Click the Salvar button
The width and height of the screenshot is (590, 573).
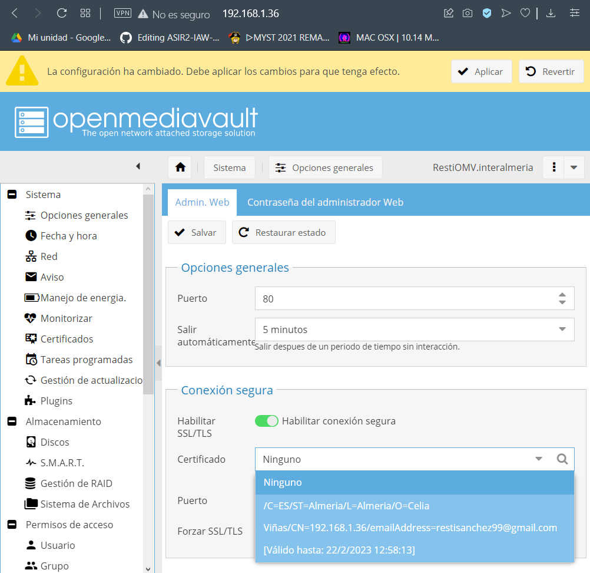tap(197, 233)
